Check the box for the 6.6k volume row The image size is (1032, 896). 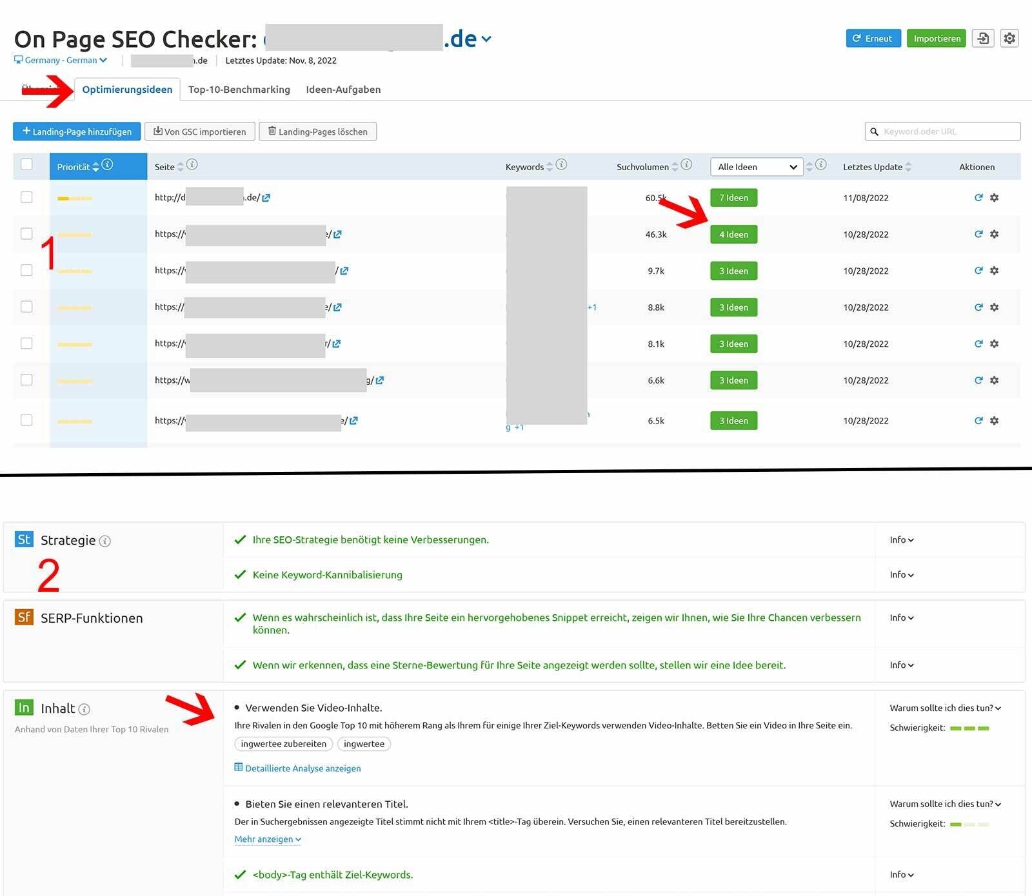tap(26, 380)
